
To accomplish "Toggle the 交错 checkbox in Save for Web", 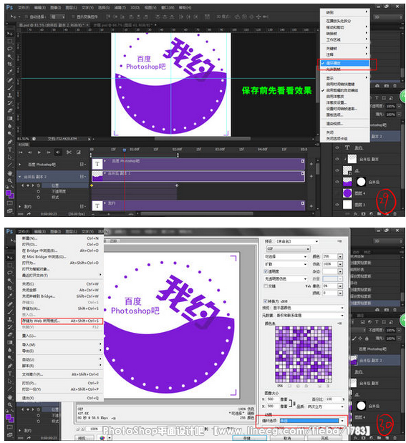I will click(266, 286).
